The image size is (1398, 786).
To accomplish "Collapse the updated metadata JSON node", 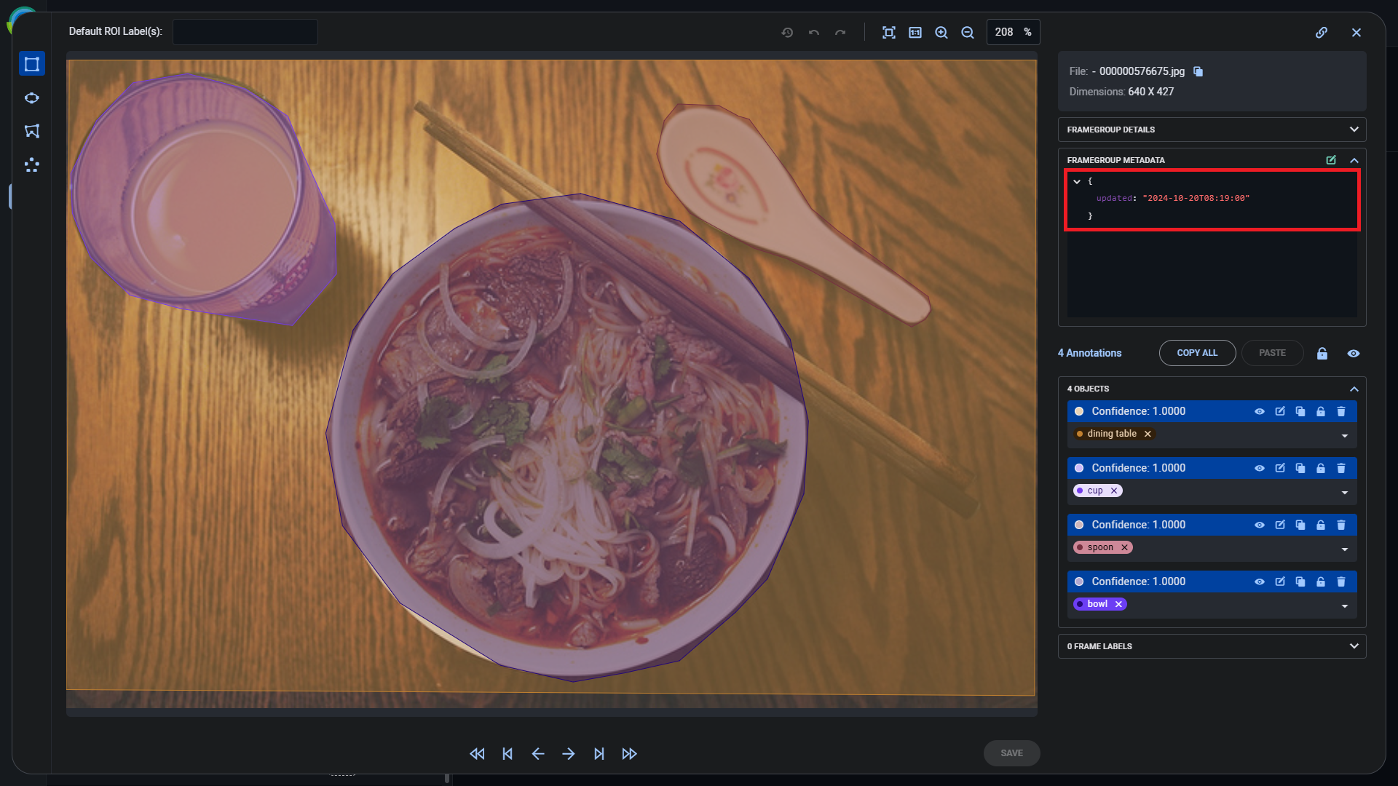I will [x=1078, y=181].
